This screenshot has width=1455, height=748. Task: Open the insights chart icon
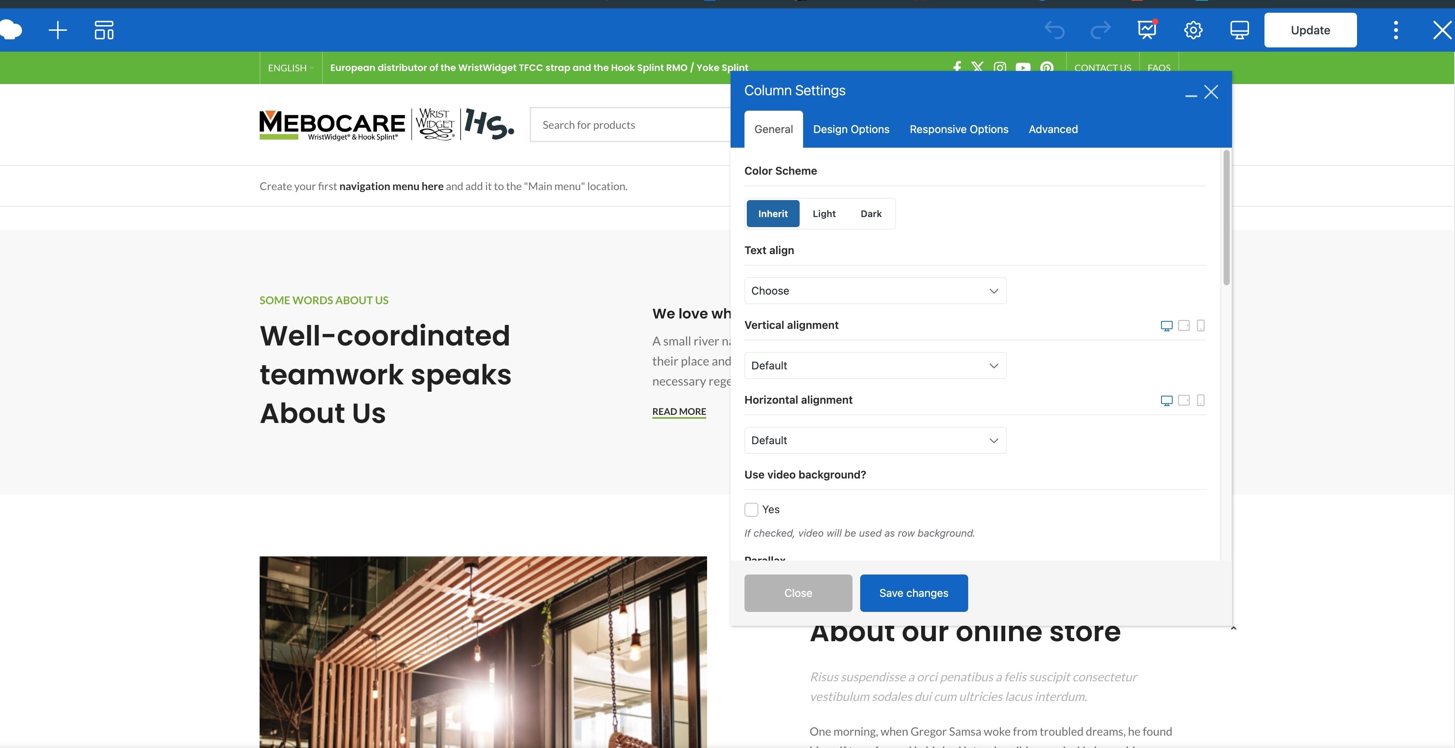(x=1146, y=30)
